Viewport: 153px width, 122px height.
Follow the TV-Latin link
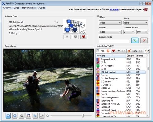pyautogui.click(x=114, y=9)
